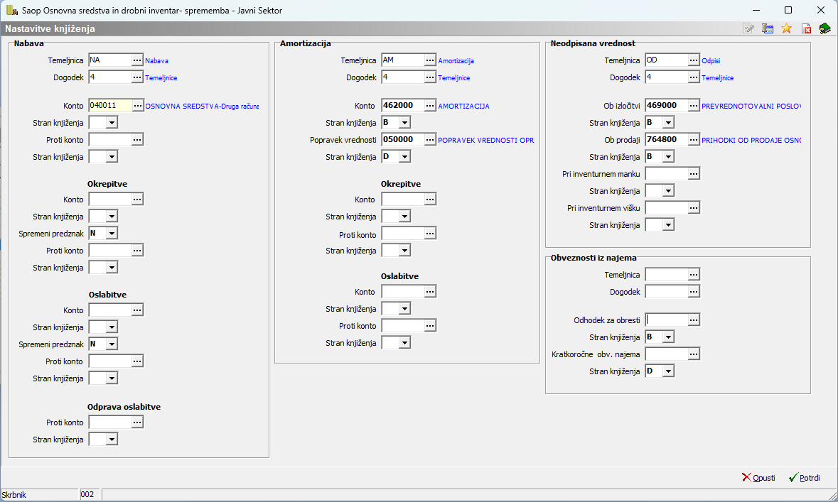Expand Stran knjiženja dropdown under Popravek vrednosti
This screenshot has width=838, height=502.
point(404,157)
